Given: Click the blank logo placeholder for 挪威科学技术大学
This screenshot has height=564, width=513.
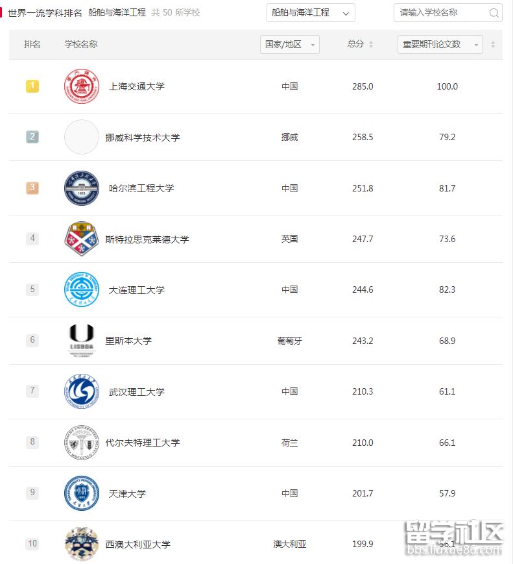Looking at the screenshot, I should 82,137.
